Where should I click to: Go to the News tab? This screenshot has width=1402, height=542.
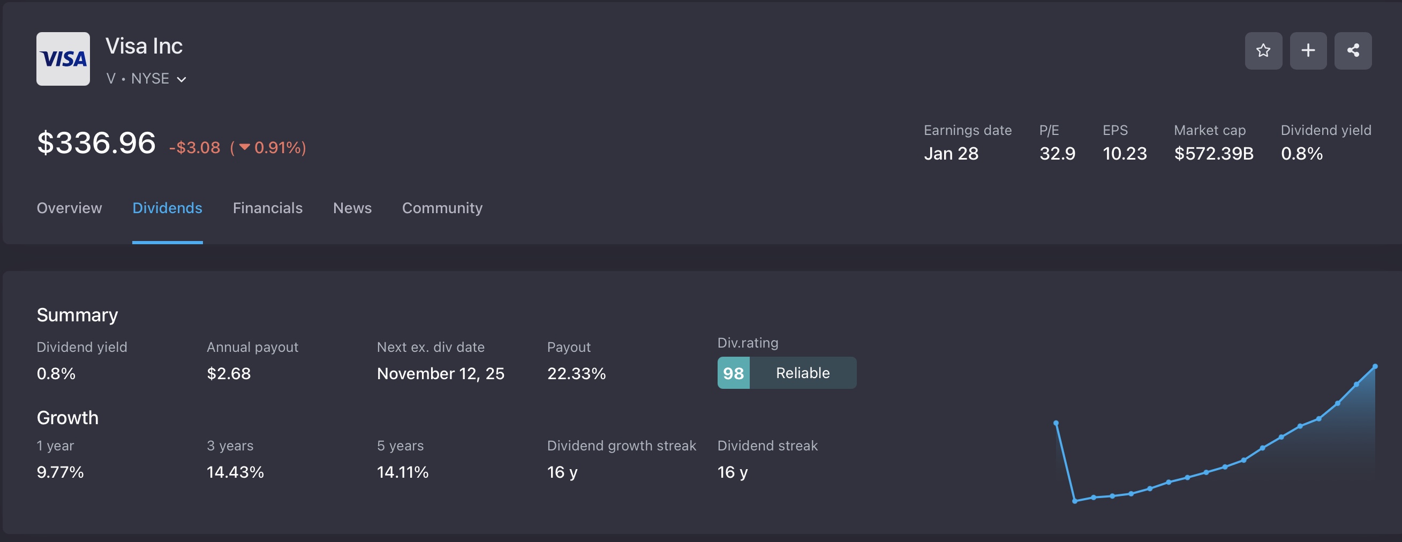click(x=352, y=208)
